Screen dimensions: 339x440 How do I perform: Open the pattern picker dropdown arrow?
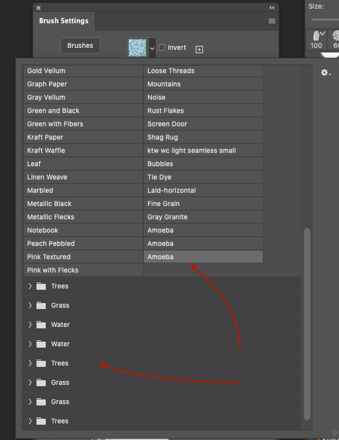click(152, 49)
